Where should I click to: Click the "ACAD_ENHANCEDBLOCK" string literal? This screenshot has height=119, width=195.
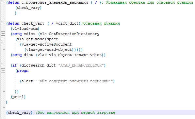[81, 65]
